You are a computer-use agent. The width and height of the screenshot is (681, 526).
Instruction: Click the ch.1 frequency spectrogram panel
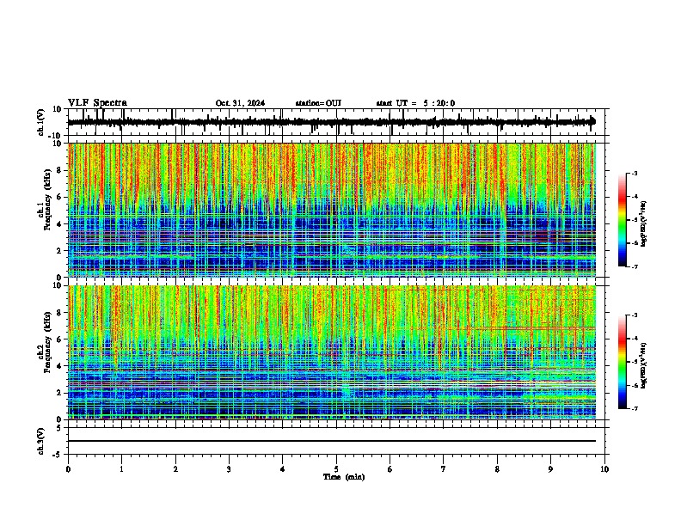pyautogui.click(x=332, y=210)
